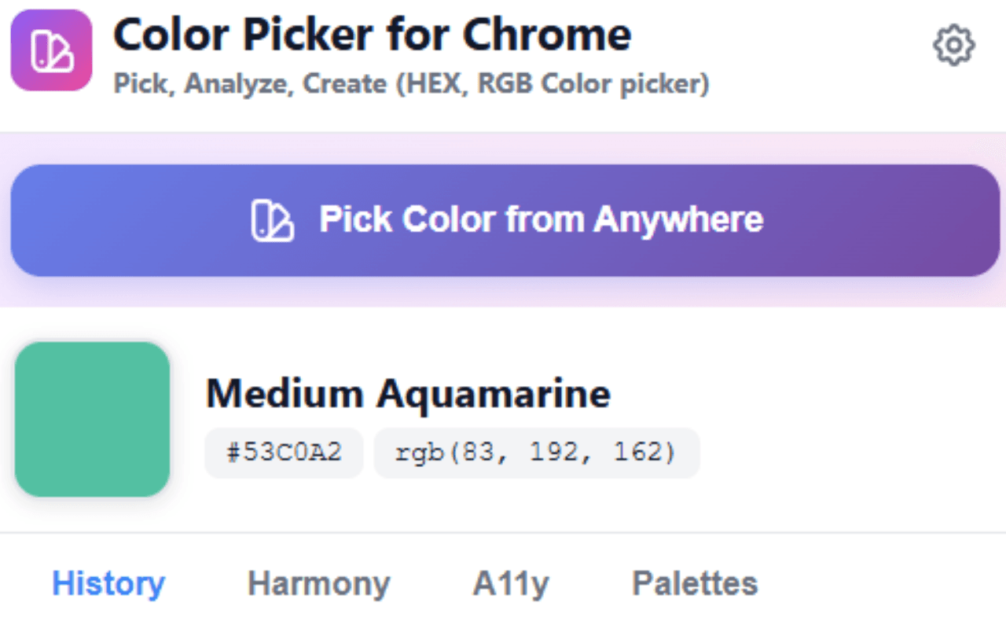Image resolution: width=1006 pixels, height=629 pixels.
Task: Click the color name Medium Aquamarine
Action: [x=409, y=394]
